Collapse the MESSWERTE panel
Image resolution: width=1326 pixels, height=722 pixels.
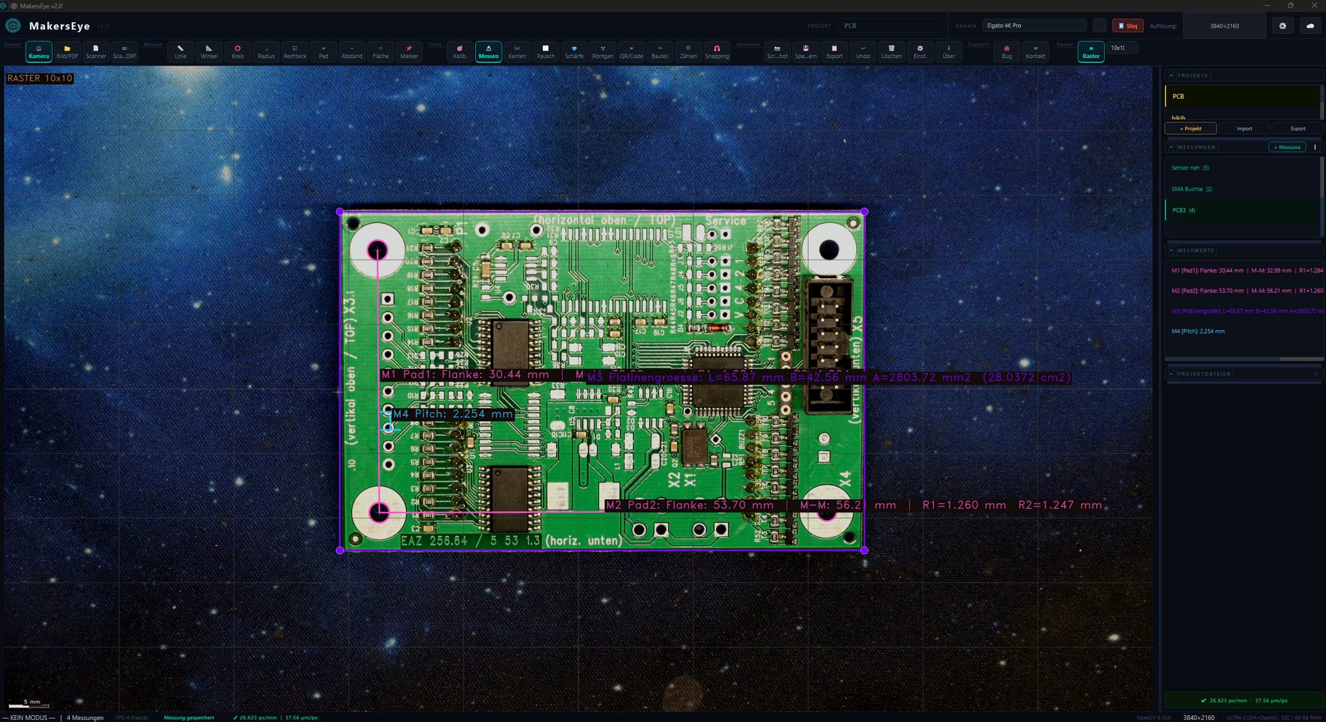pyautogui.click(x=1171, y=250)
